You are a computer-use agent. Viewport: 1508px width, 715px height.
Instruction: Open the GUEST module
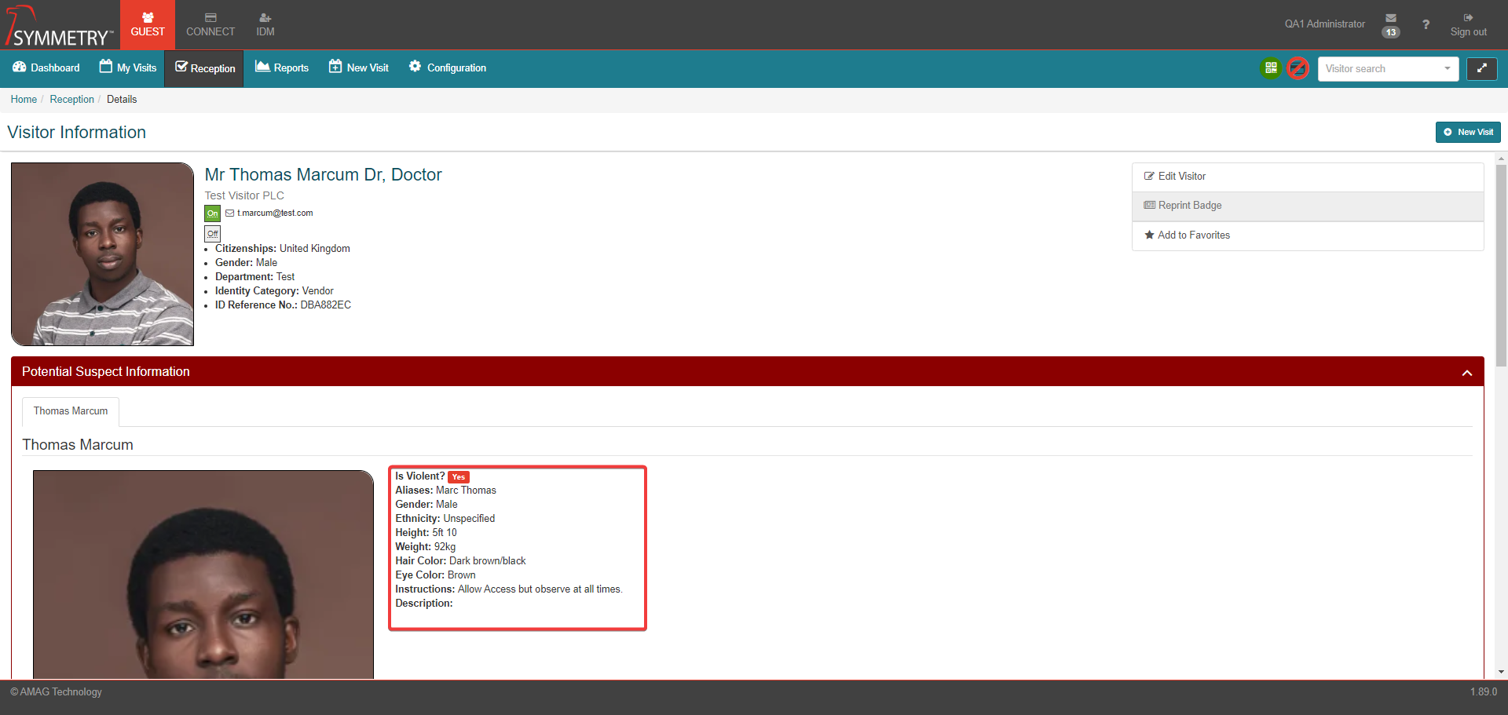click(x=148, y=24)
